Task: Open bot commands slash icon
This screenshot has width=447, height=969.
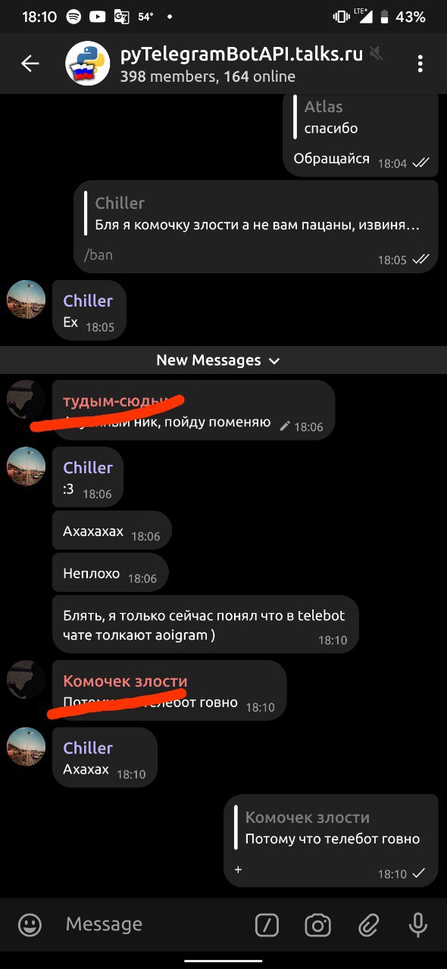Action: (267, 924)
